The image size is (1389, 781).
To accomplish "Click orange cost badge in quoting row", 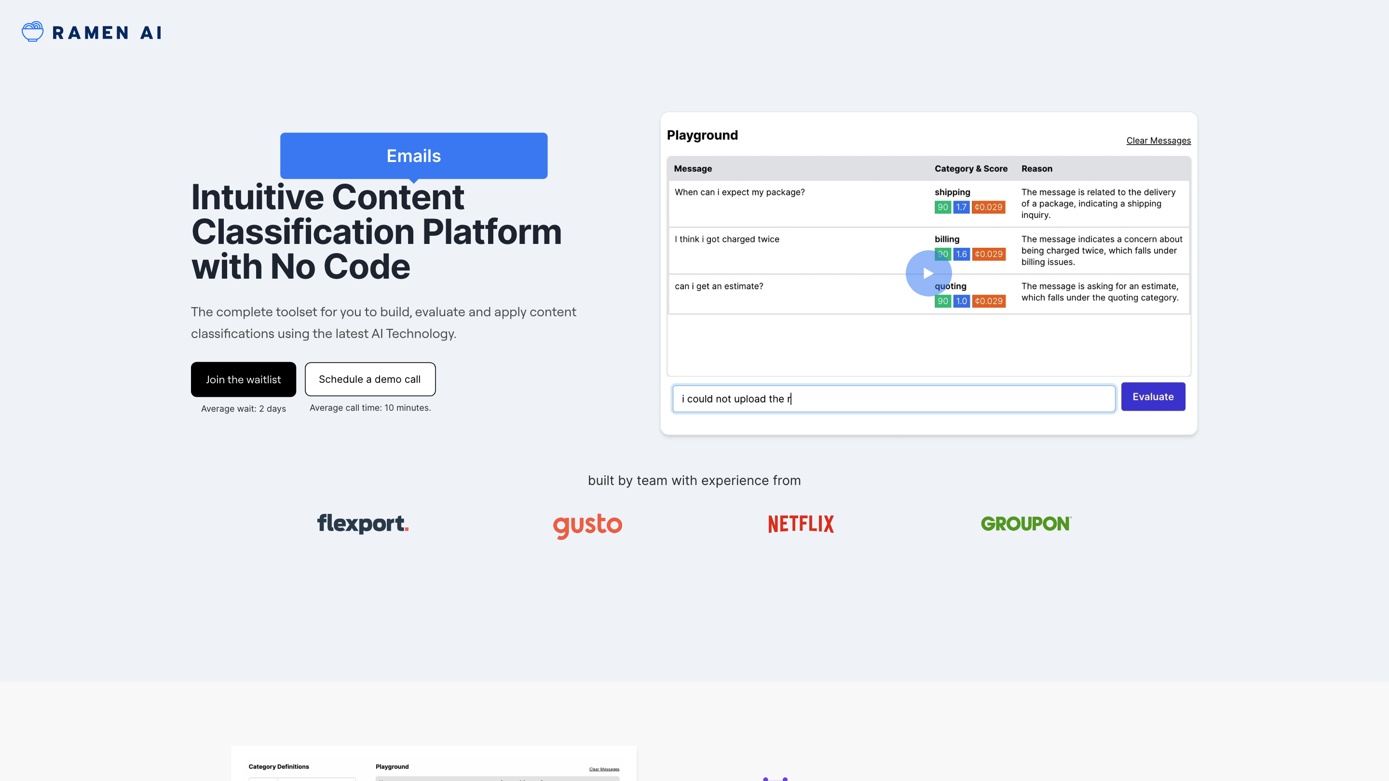I will (988, 301).
